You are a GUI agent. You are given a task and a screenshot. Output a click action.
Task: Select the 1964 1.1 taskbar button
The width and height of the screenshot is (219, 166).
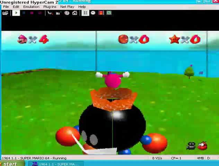(56, 164)
